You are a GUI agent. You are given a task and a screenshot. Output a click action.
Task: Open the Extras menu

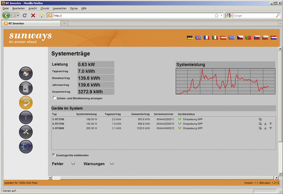tap(74, 8)
